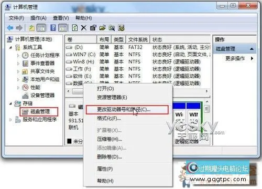Sort by the 状态 column header
This screenshot has width=262, height=189.
tap(180, 39)
